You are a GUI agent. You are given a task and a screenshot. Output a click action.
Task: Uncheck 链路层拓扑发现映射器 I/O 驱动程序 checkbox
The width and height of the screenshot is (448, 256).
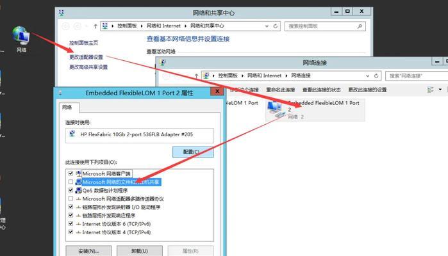click(71, 207)
